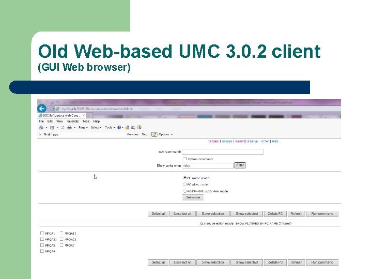Open the File menu
The width and height of the screenshot is (372, 279).
(41, 121)
